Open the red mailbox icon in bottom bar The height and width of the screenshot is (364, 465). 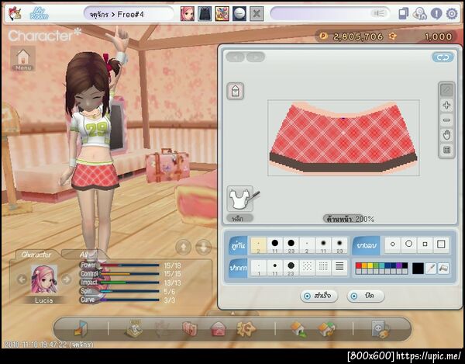(219, 329)
